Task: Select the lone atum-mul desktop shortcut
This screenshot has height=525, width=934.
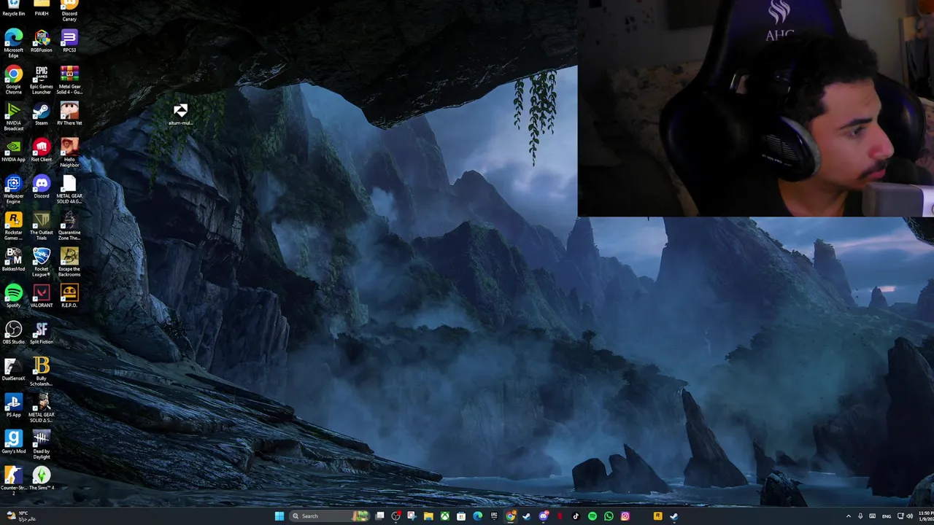Action: coord(180,114)
